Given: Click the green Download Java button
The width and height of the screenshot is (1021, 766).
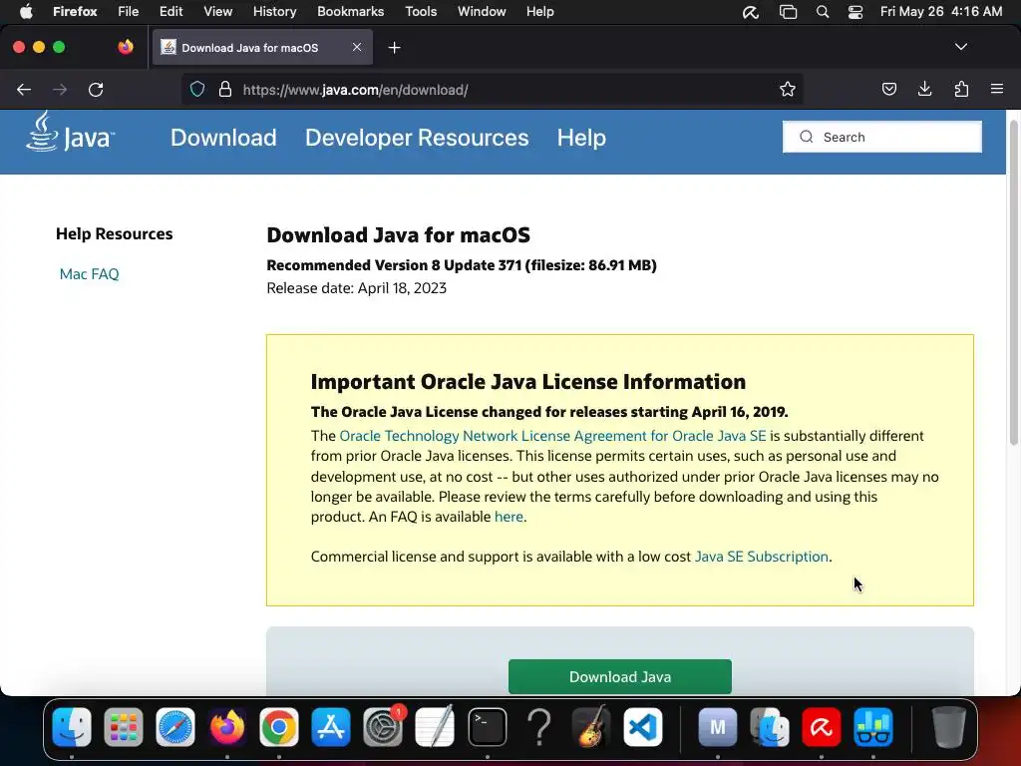Looking at the screenshot, I should coord(620,677).
